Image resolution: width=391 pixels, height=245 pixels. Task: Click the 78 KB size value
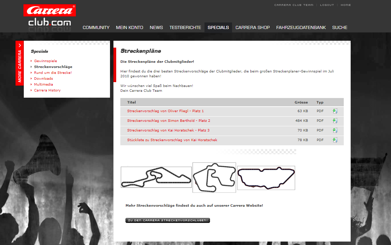303,140
